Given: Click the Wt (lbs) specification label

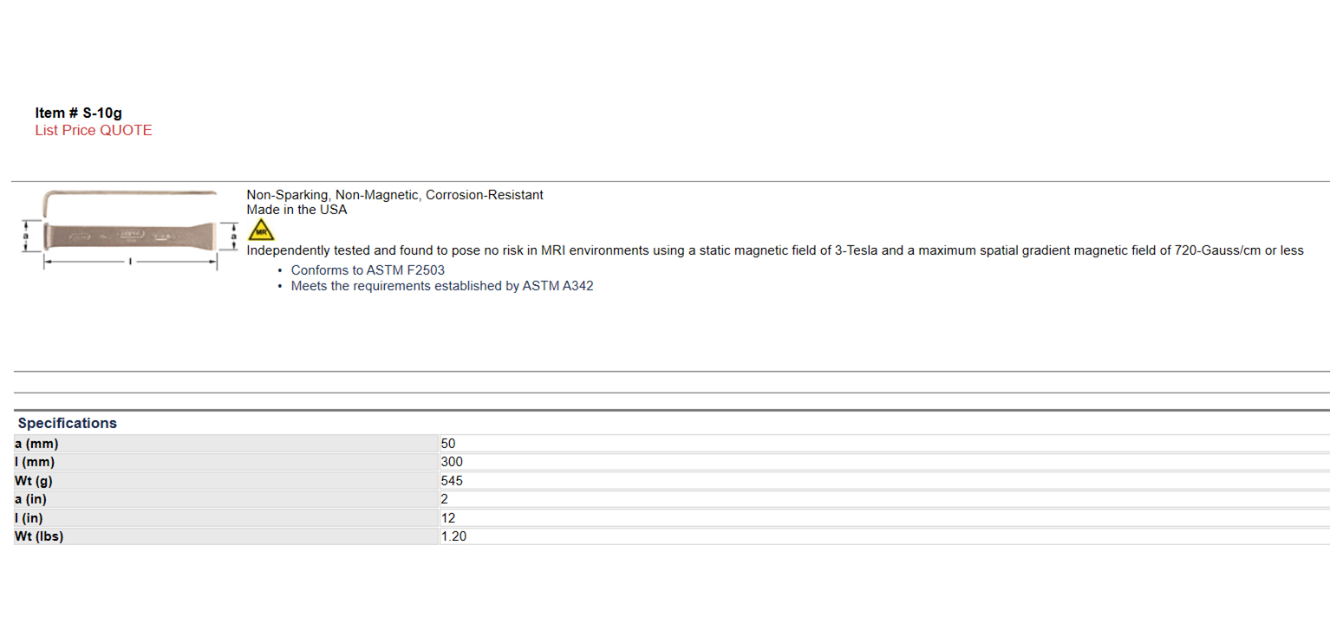Looking at the screenshot, I should click(39, 536).
